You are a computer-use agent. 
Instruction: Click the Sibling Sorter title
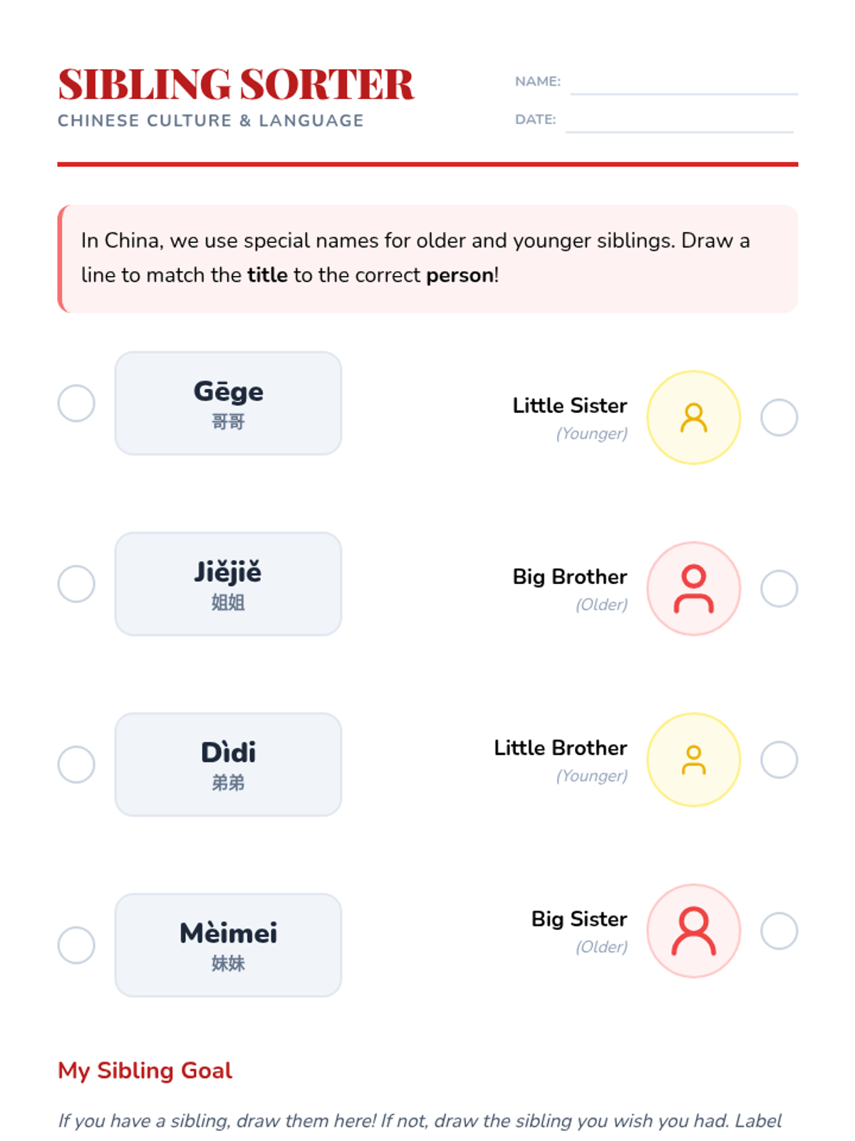pyautogui.click(x=236, y=84)
